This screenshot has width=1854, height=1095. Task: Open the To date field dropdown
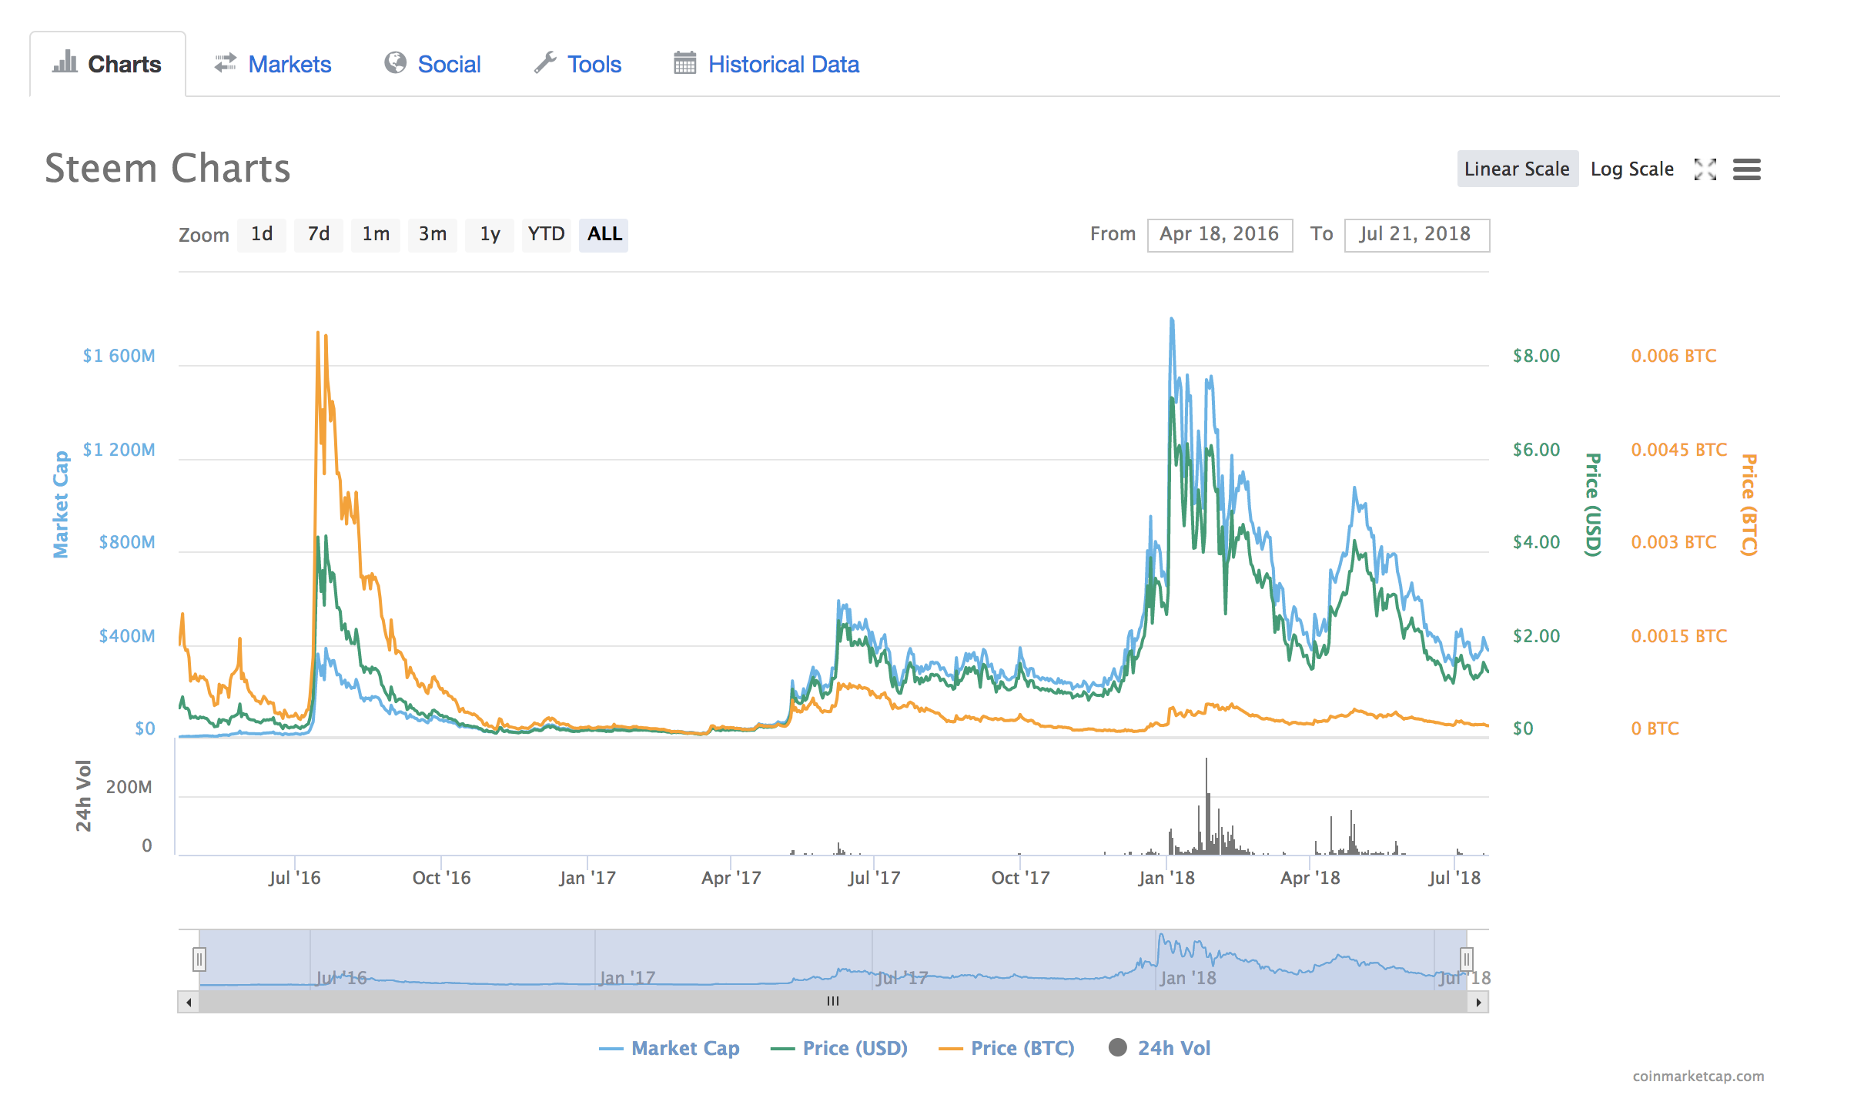pos(1416,235)
